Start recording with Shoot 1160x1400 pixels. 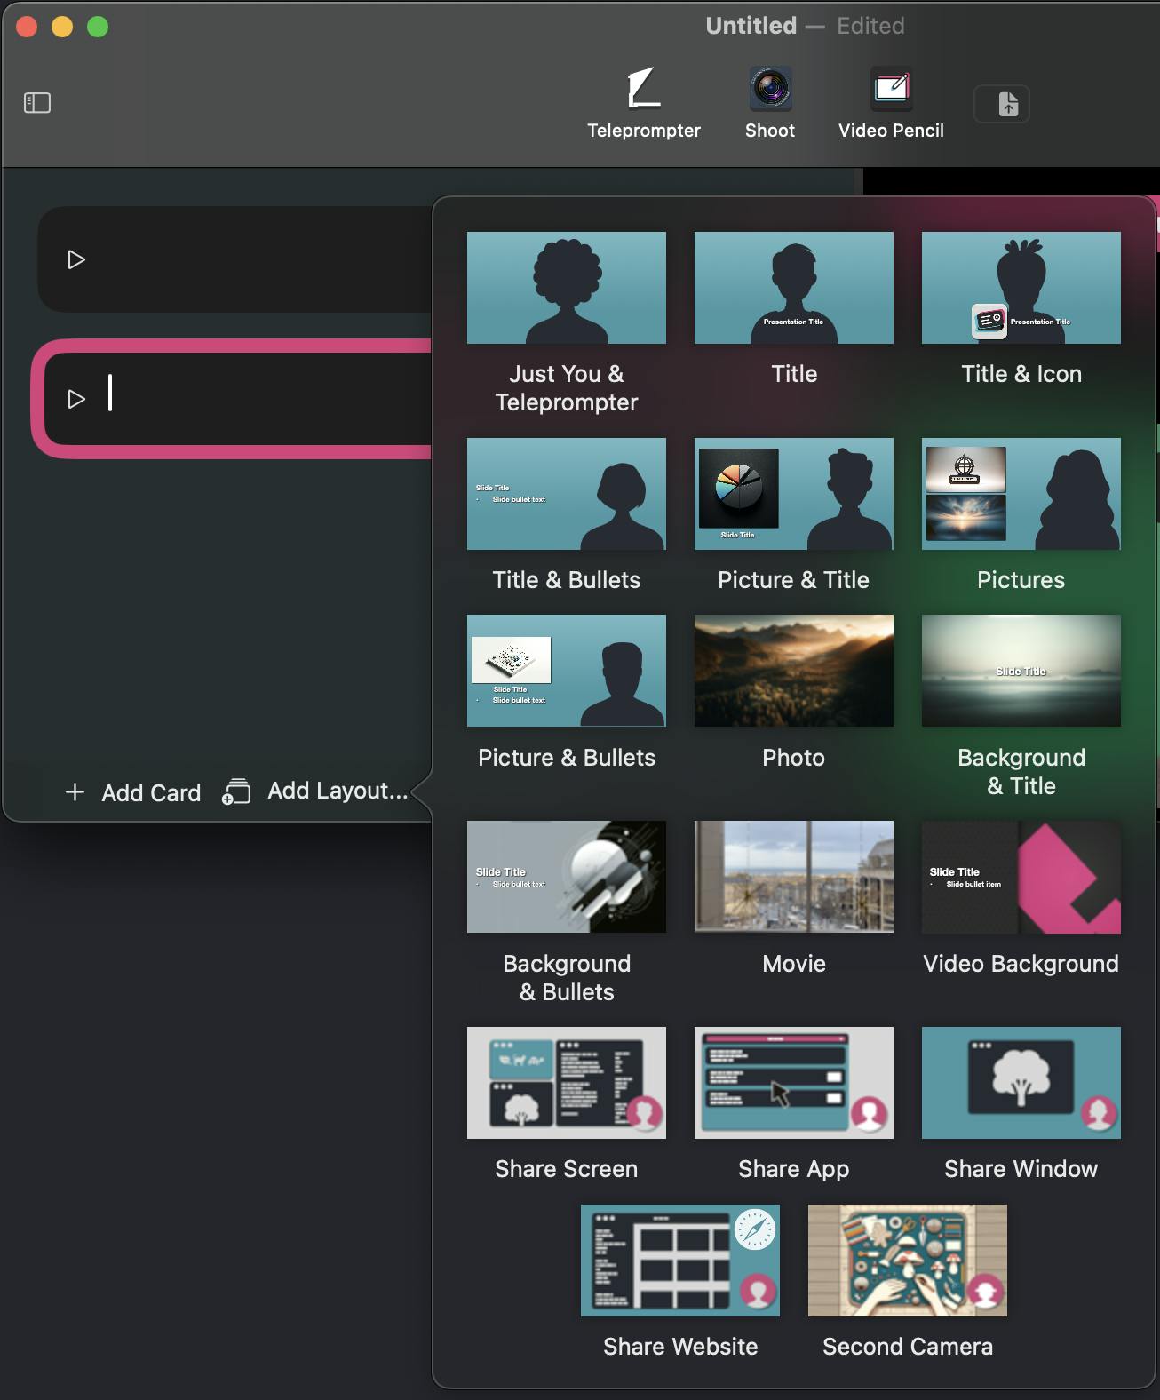(769, 103)
